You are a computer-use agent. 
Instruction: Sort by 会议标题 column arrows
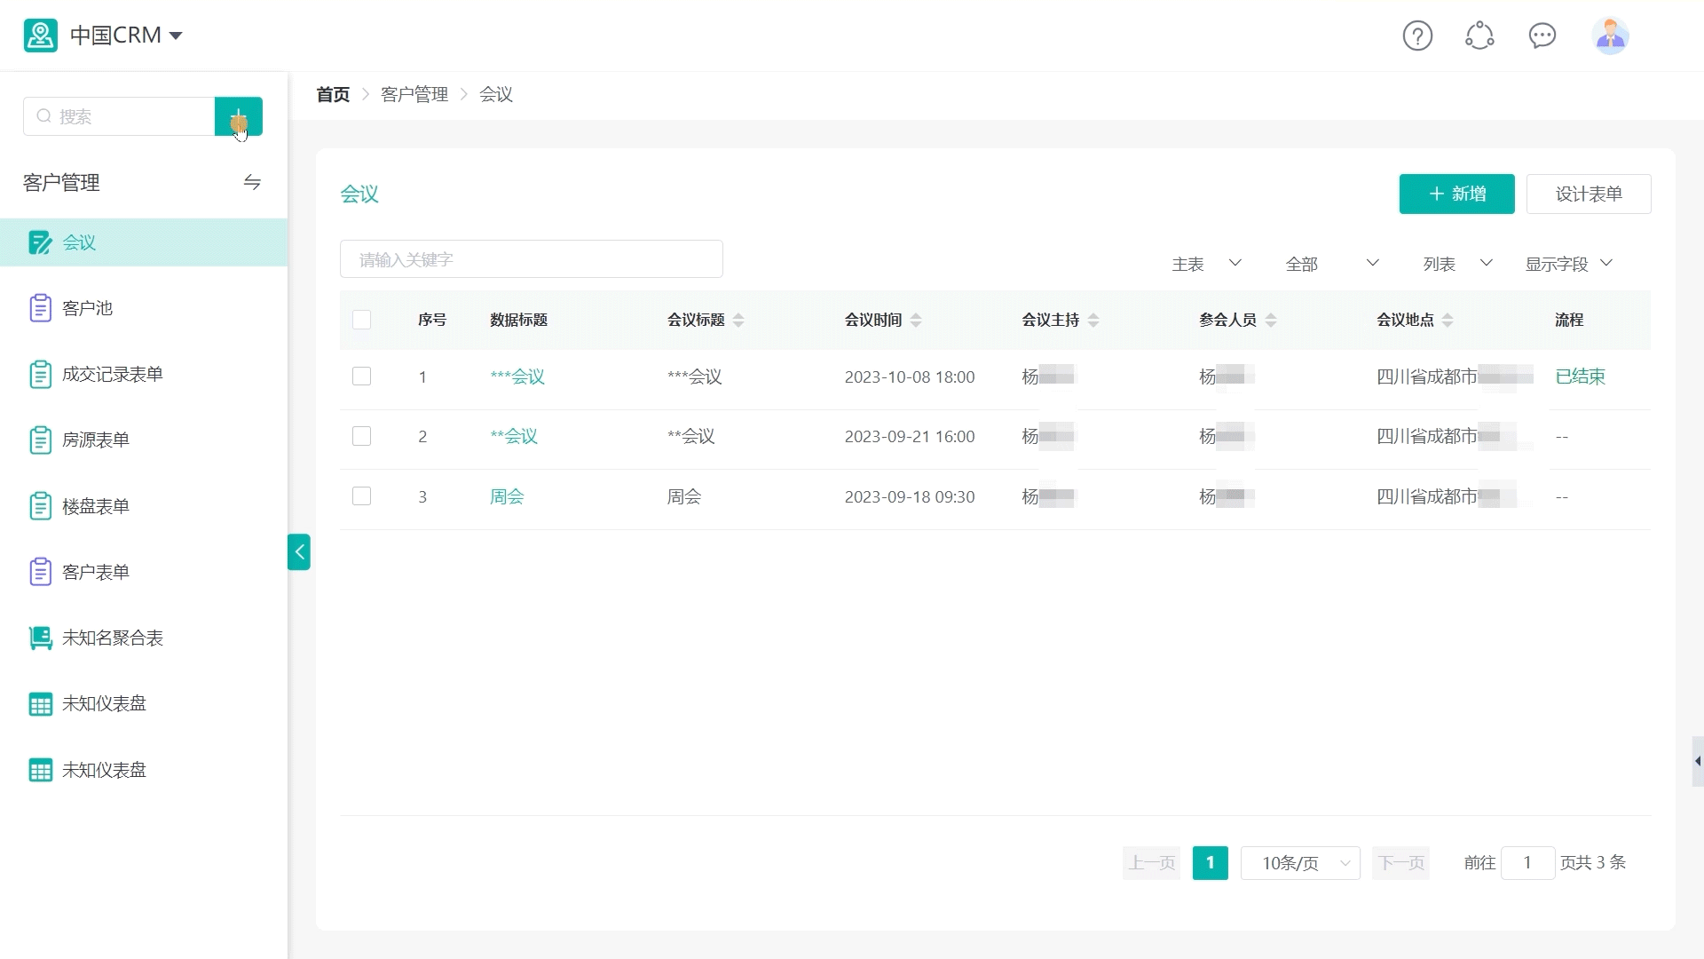(738, 320)
